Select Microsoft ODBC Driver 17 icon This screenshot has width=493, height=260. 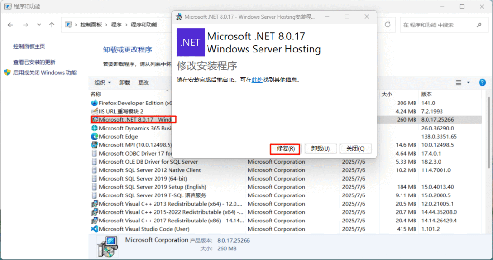coord(94,154)
